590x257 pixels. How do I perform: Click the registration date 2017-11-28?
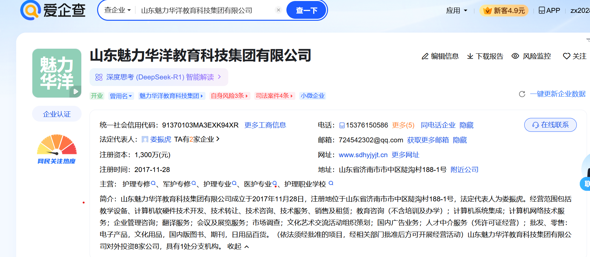click(152, 170)
